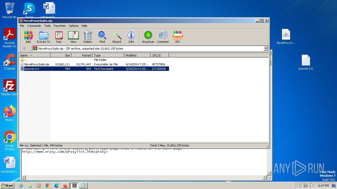Click the View file icon

pyautogui.click(x=73, y=37)
